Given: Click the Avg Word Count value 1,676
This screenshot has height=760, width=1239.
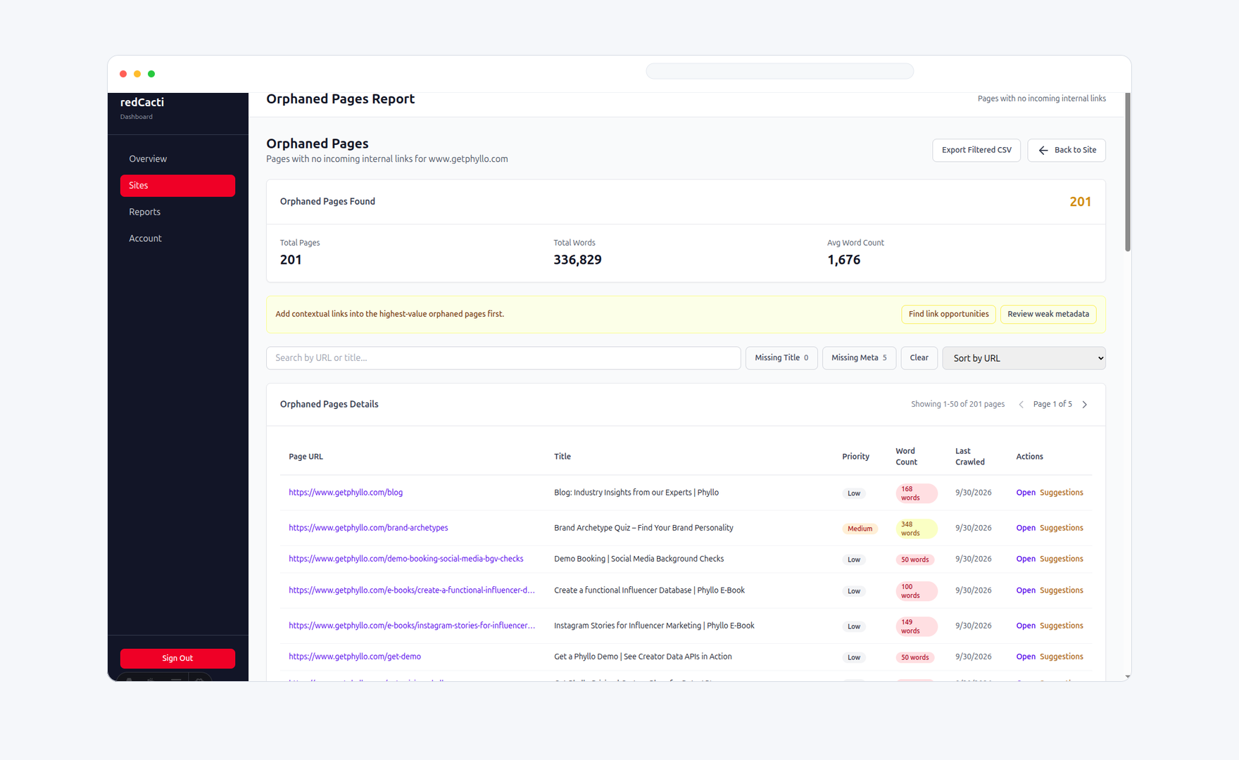Looking at the screenshot, I should click(843, 260).
